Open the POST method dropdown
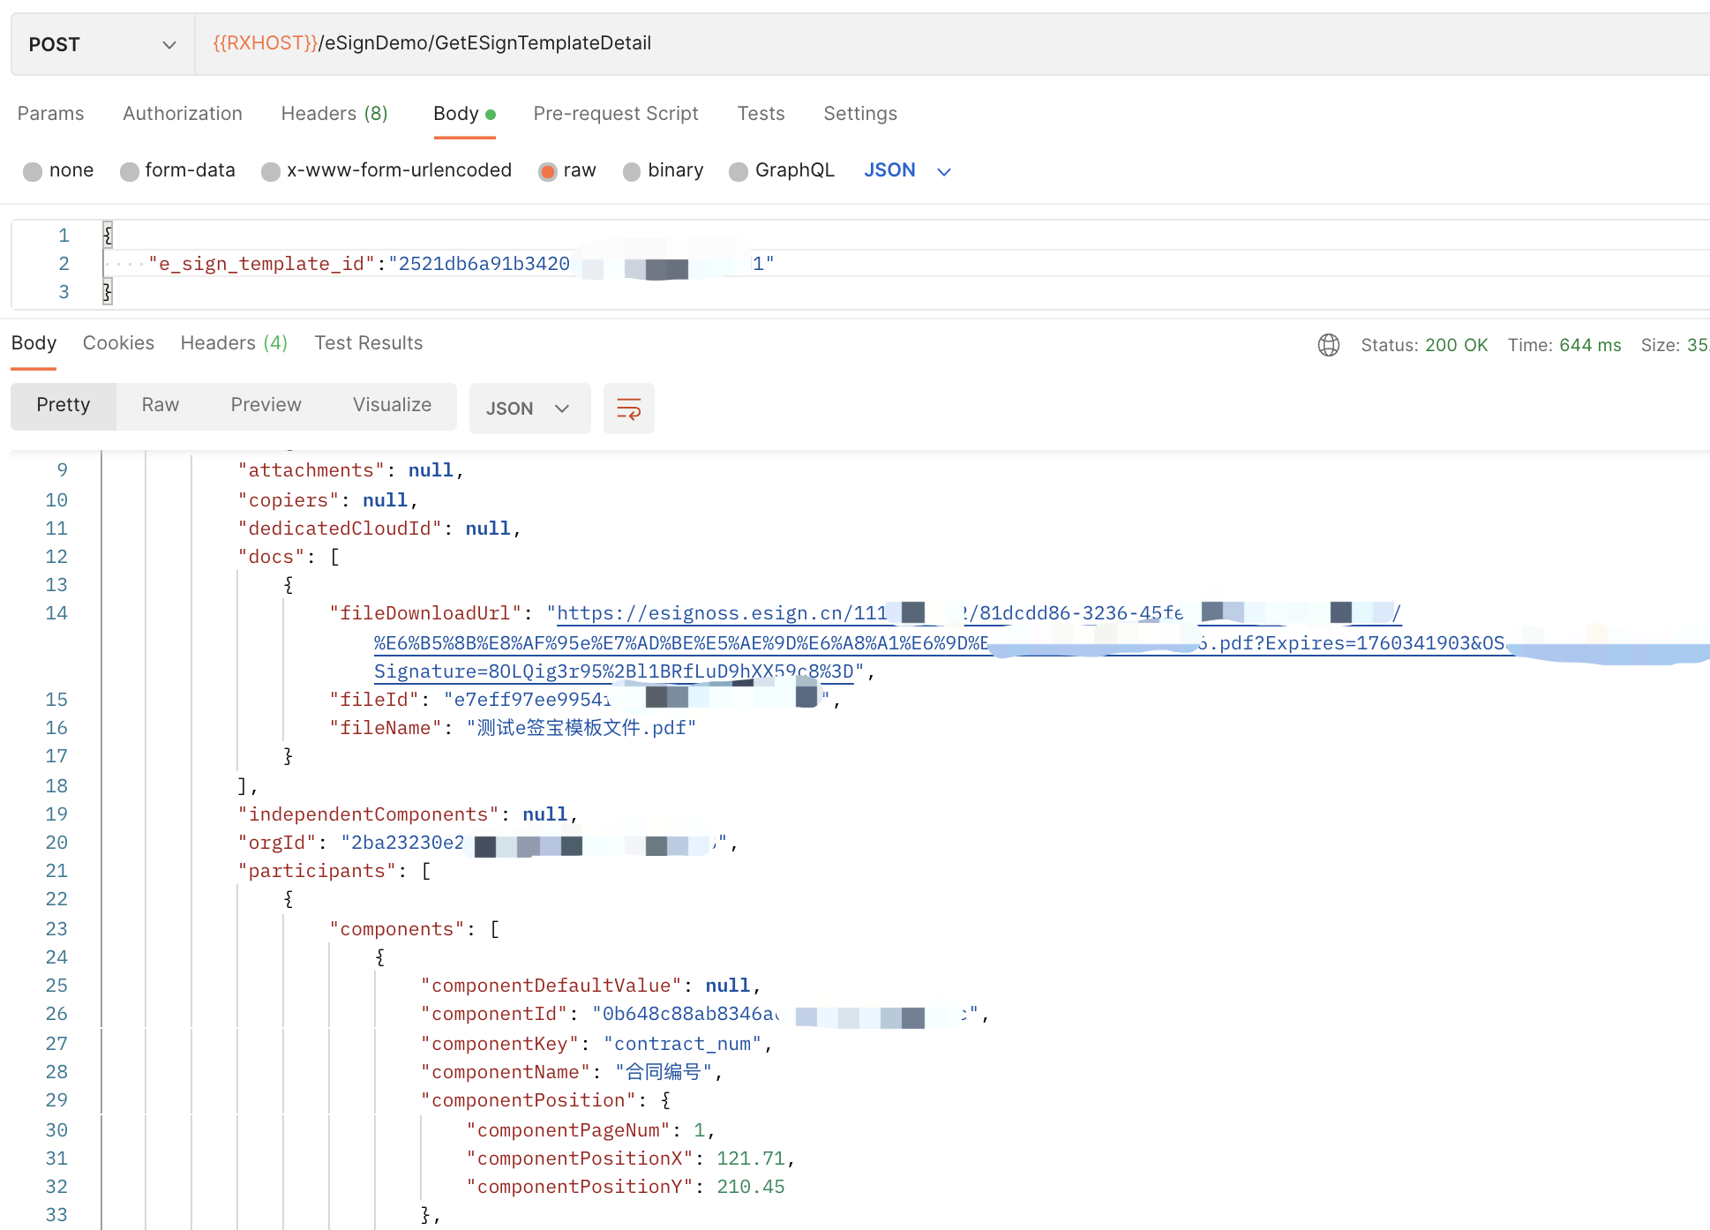The image size is (1710, 1230). click(x=102, y=44)
